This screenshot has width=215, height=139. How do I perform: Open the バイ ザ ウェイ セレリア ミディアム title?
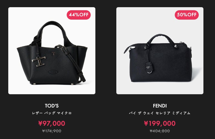(160, 113)
